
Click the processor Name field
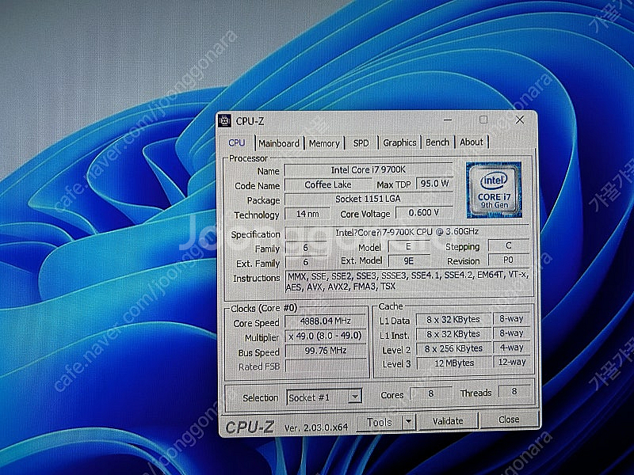[x=368, y=170]
